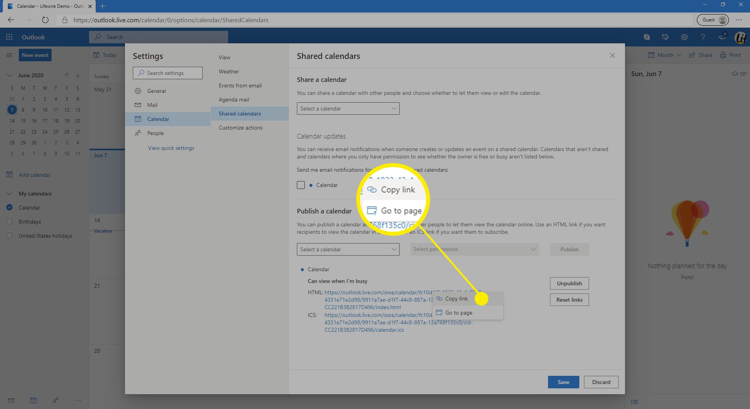Open the account profile picture menu
The width and height of the screenshot is (750, 409).
click(741, 37)
